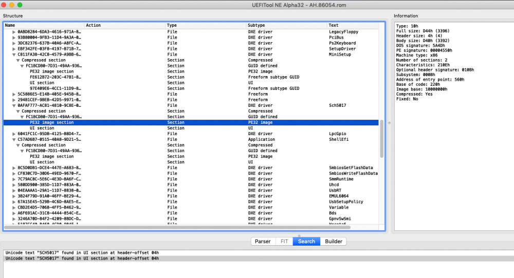Image resolution: width=514 pixels, height=278 pixels.
Task: Select PE32 image section under MiniSetup
Action: 191,71
